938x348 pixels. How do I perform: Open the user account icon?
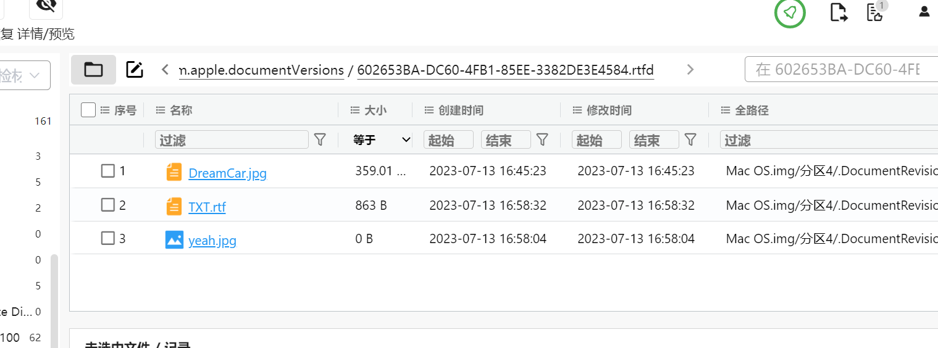tap(924, 11)
